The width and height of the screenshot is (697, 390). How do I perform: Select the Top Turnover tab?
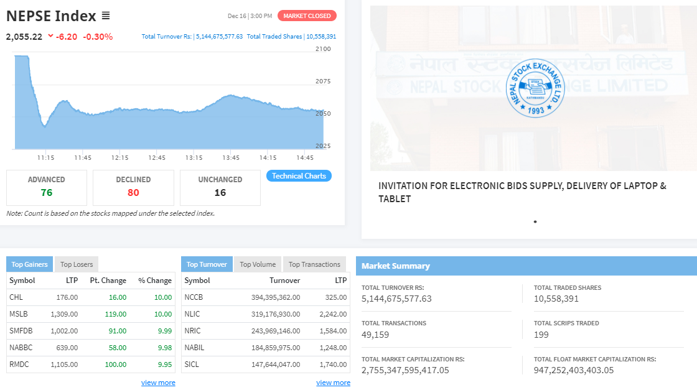click(207, 264)
